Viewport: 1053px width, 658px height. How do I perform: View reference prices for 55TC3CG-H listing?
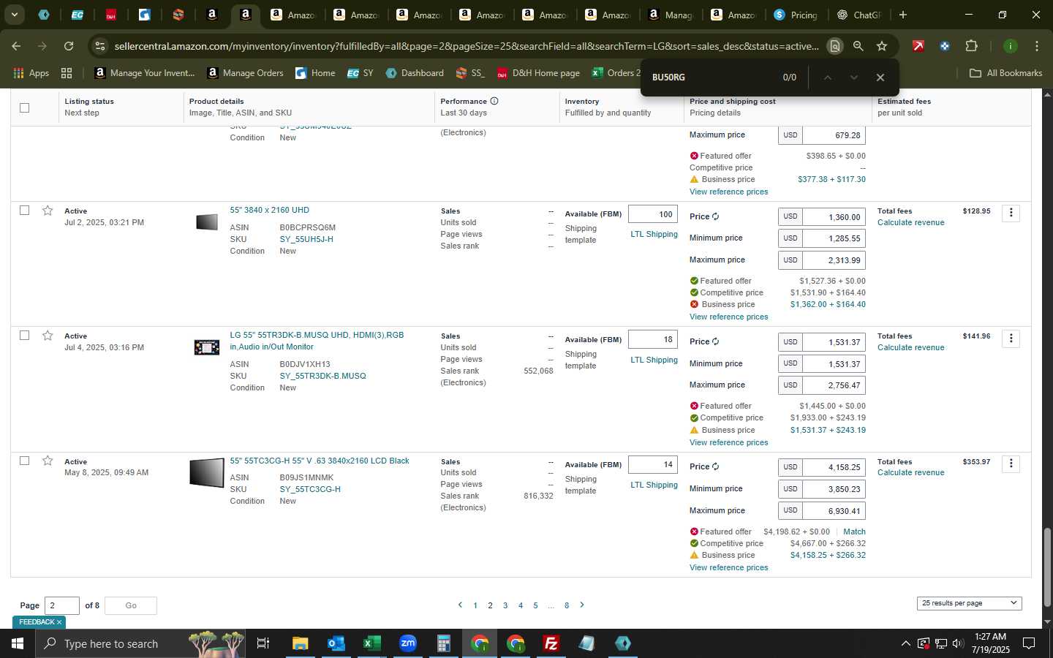[728, 567]
